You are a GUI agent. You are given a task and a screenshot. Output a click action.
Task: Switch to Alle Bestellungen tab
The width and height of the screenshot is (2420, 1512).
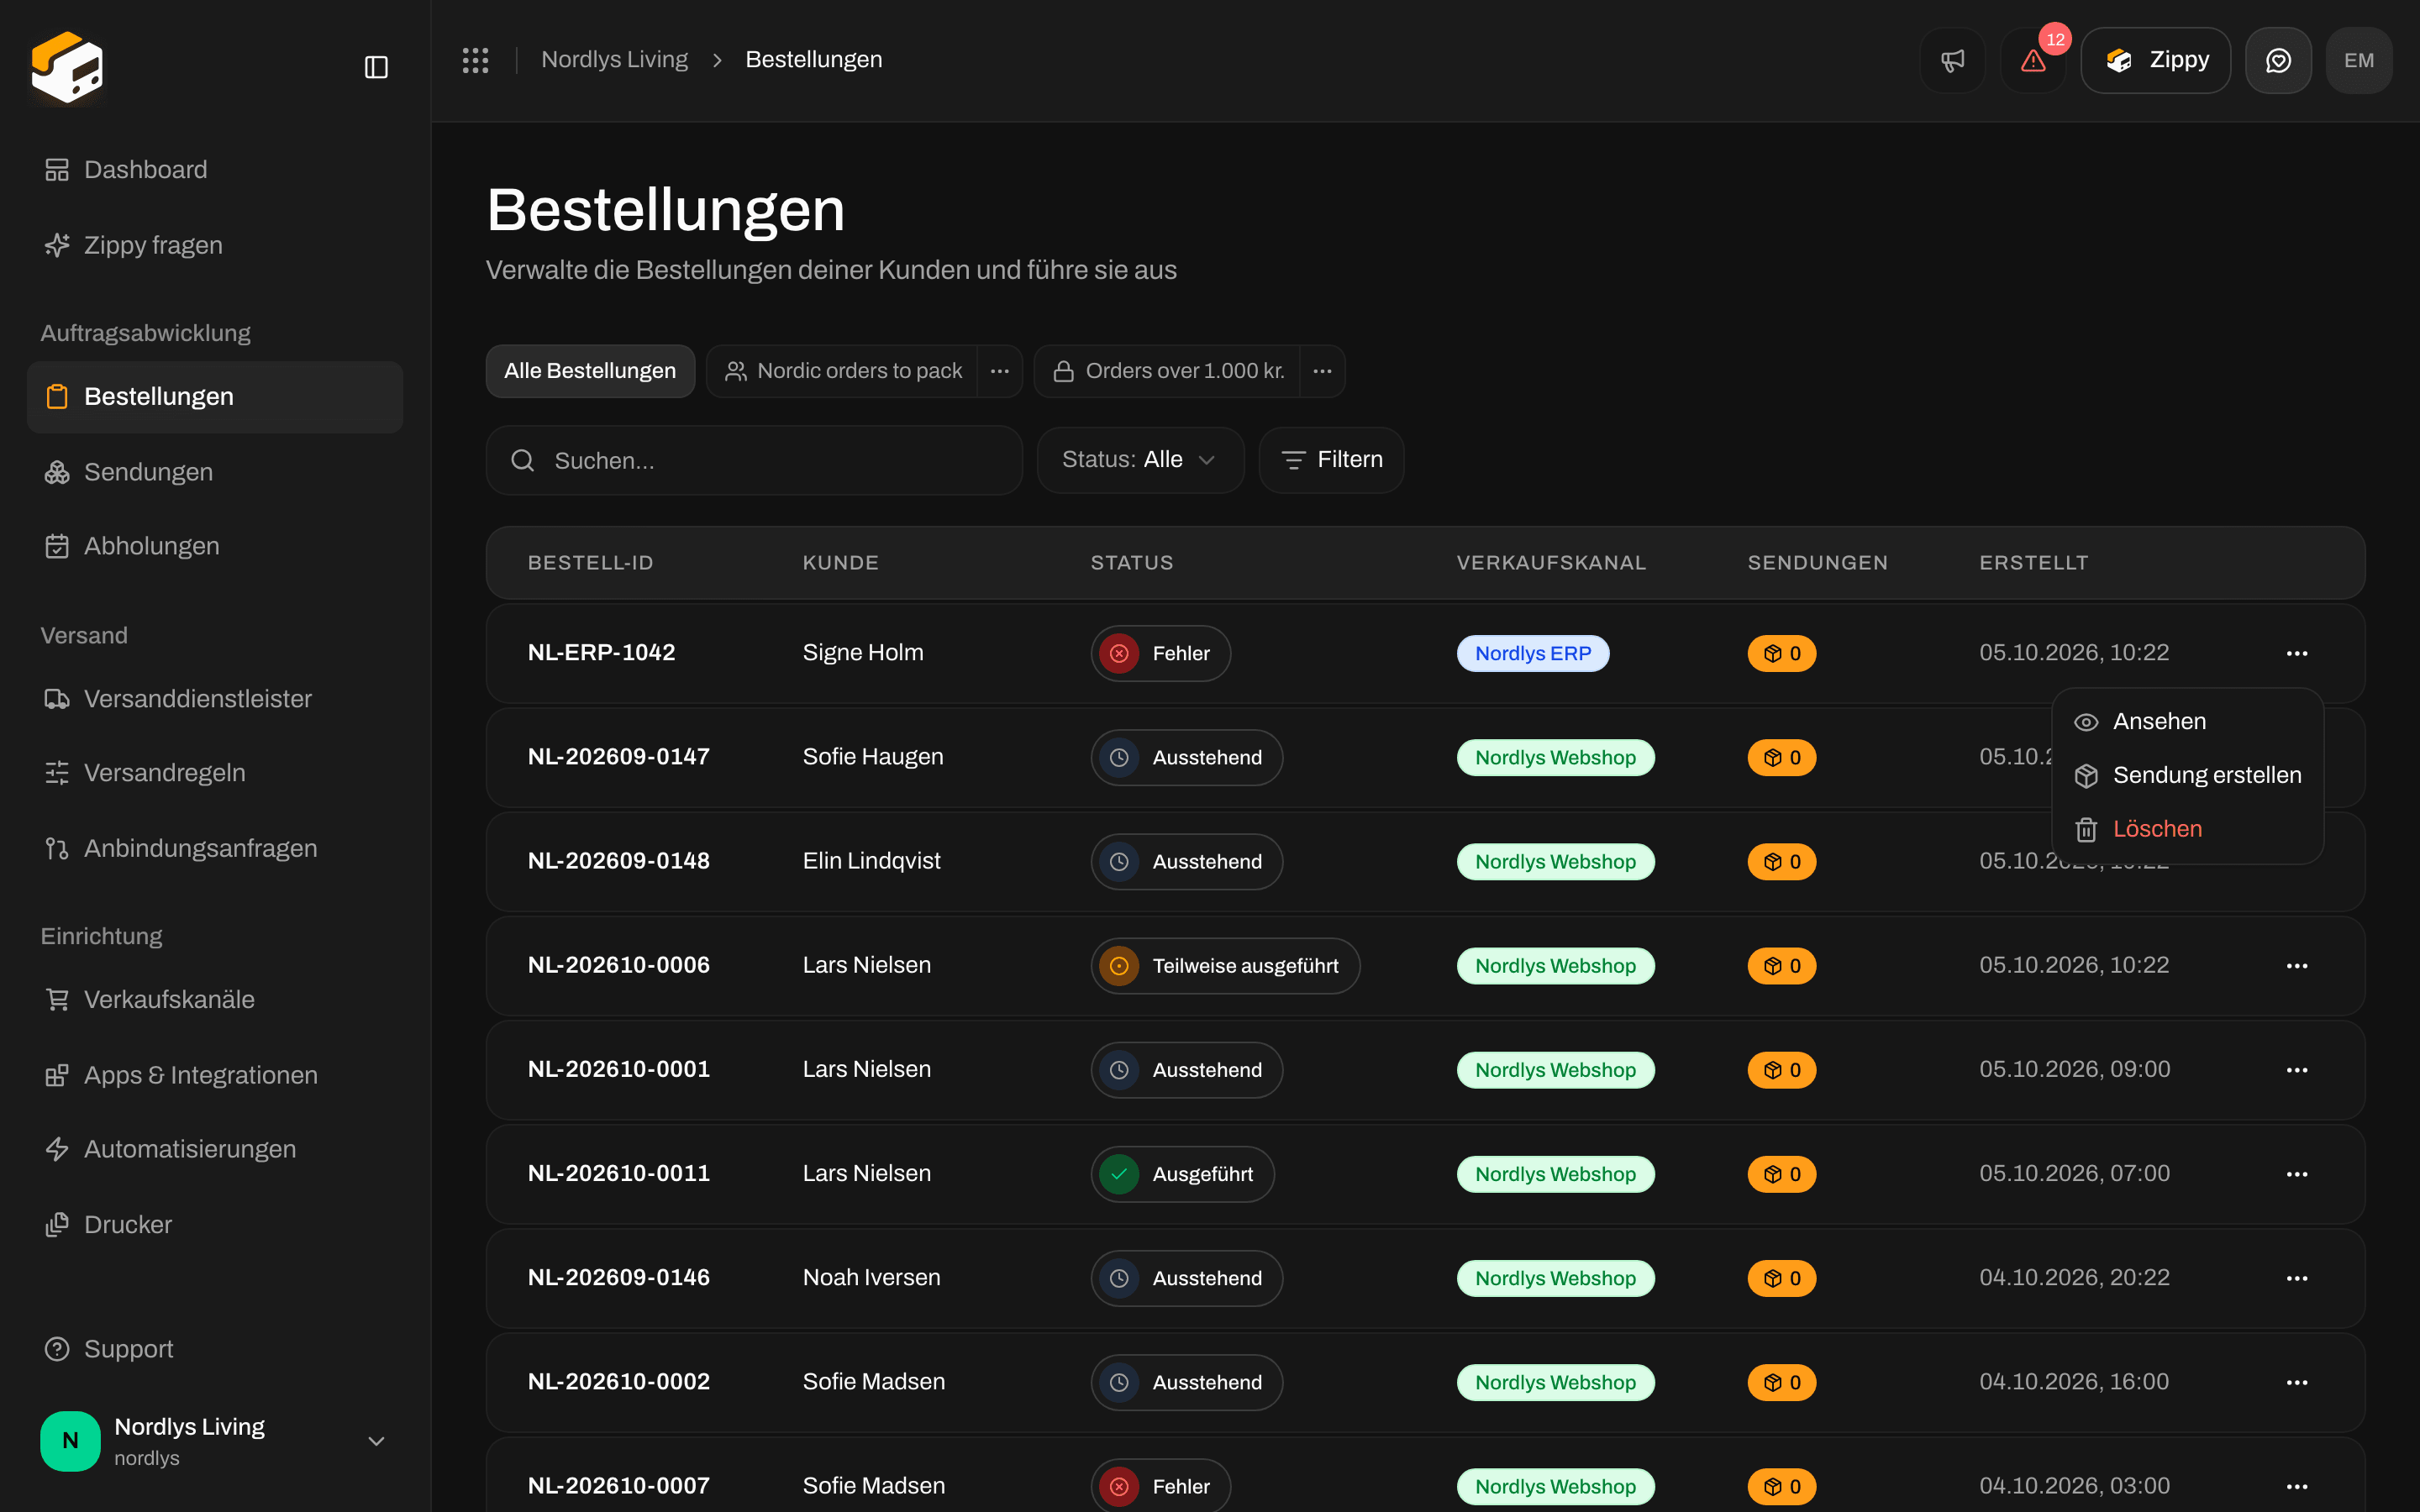(590, 371)
